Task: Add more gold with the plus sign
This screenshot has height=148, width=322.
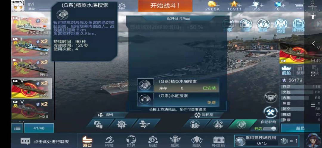Action: 218,5
